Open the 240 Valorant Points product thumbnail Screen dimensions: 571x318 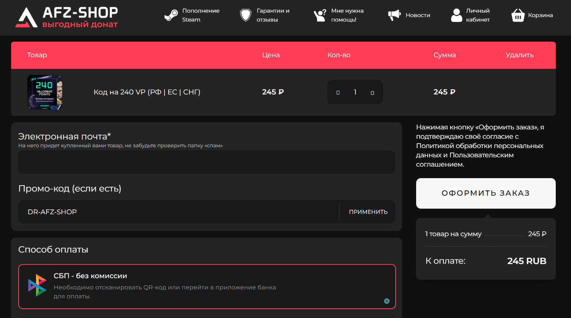(x=45, y=92)
